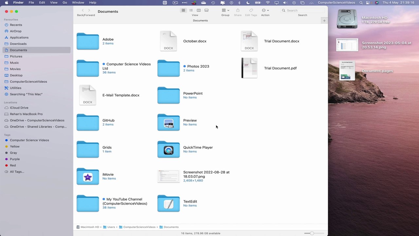419x236 pixels.
Task: Switch to gallery view in Finder toolbar
Action: [207, 10]
